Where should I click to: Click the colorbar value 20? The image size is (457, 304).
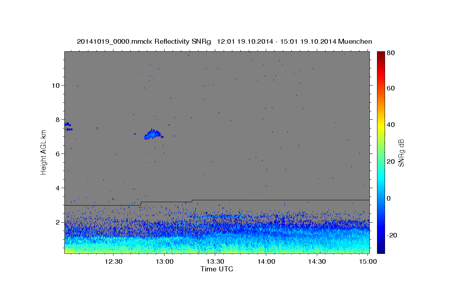(x=390, y=161)
